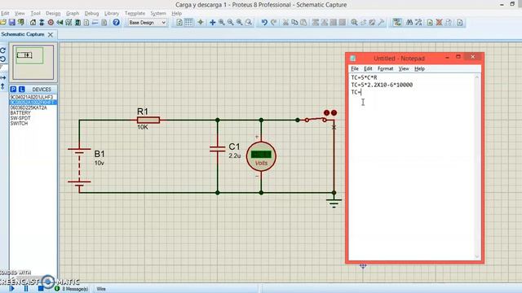
Task: Click the Undo arrow icon
Action: [264, 22]
